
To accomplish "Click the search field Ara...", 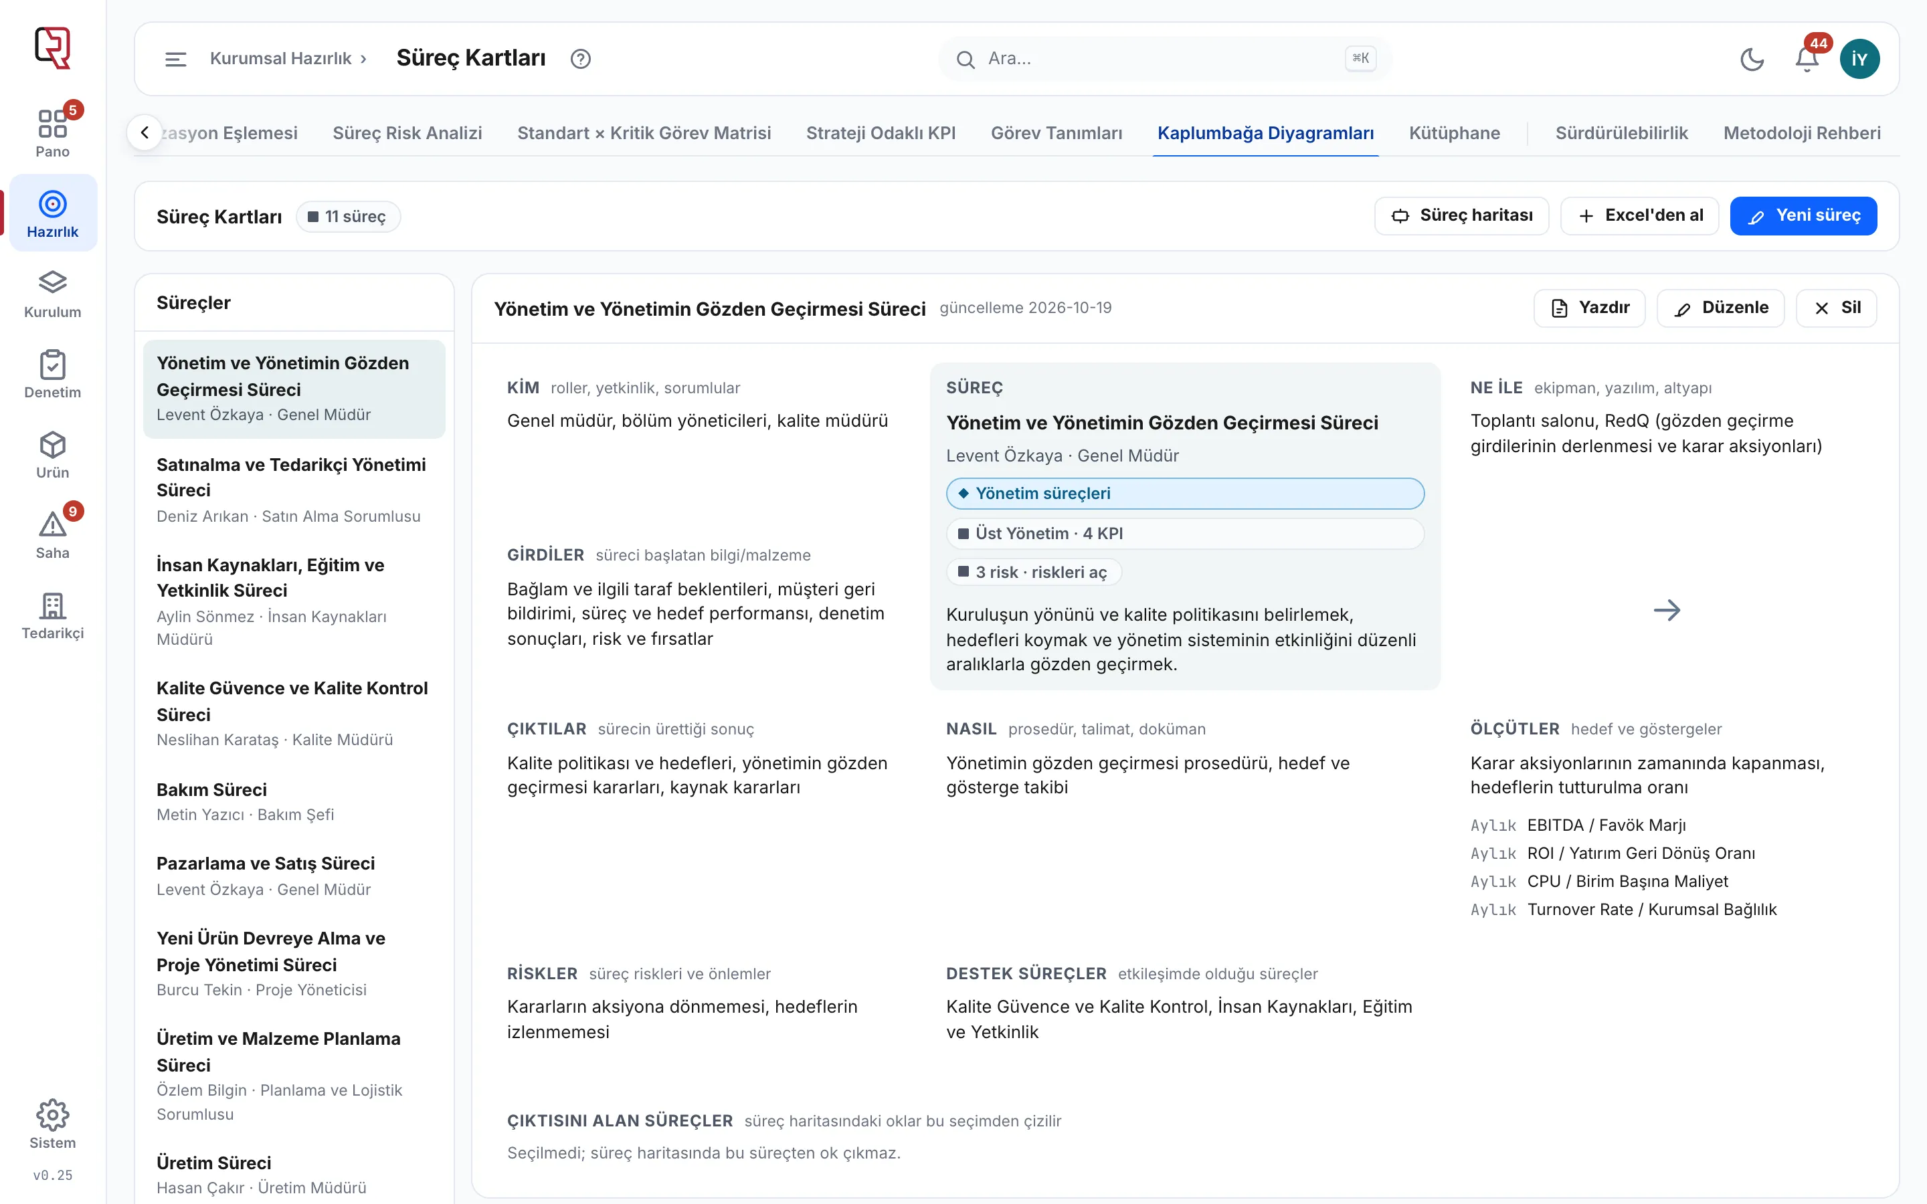I will coord(1165,59).
